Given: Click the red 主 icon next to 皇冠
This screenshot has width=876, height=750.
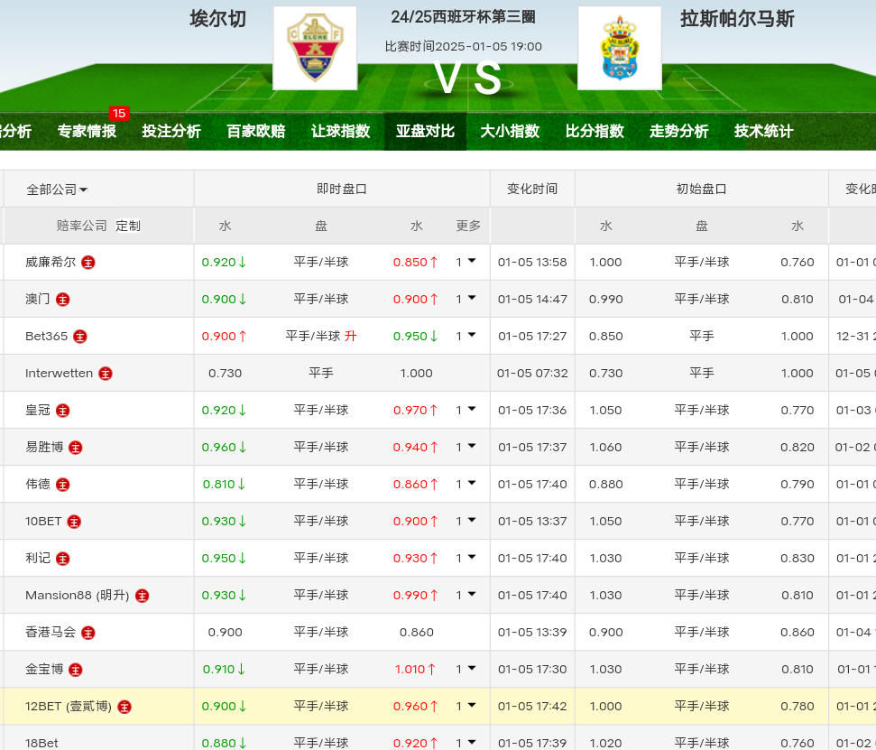Looking at the screenshot, I should point(62,411).
